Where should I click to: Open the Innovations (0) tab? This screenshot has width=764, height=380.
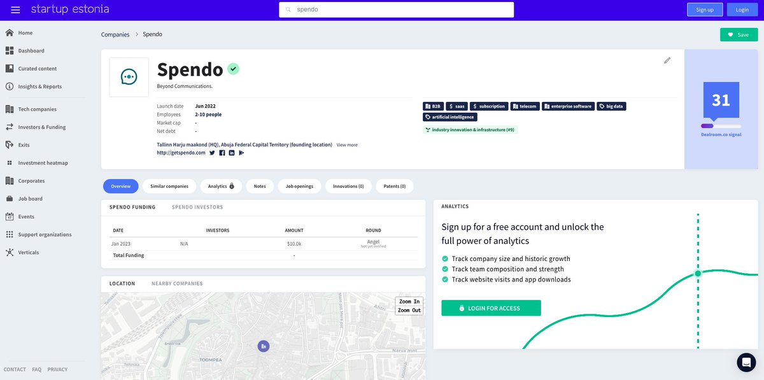tap(348, 186)
